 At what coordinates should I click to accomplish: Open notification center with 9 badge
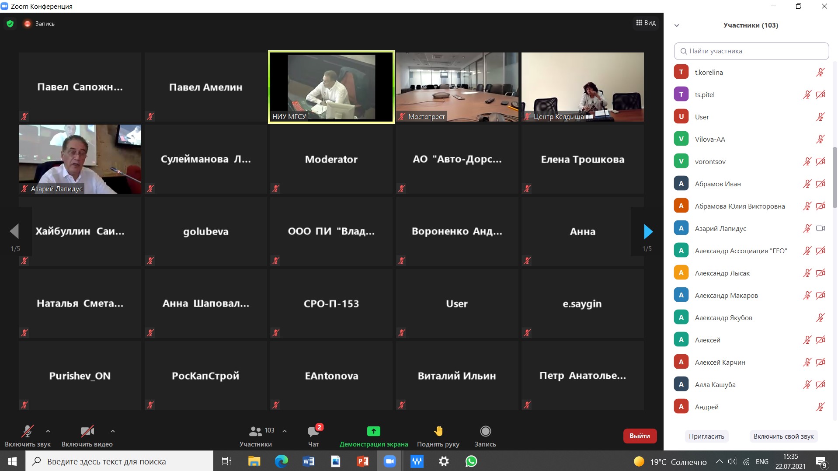point(821,462)
